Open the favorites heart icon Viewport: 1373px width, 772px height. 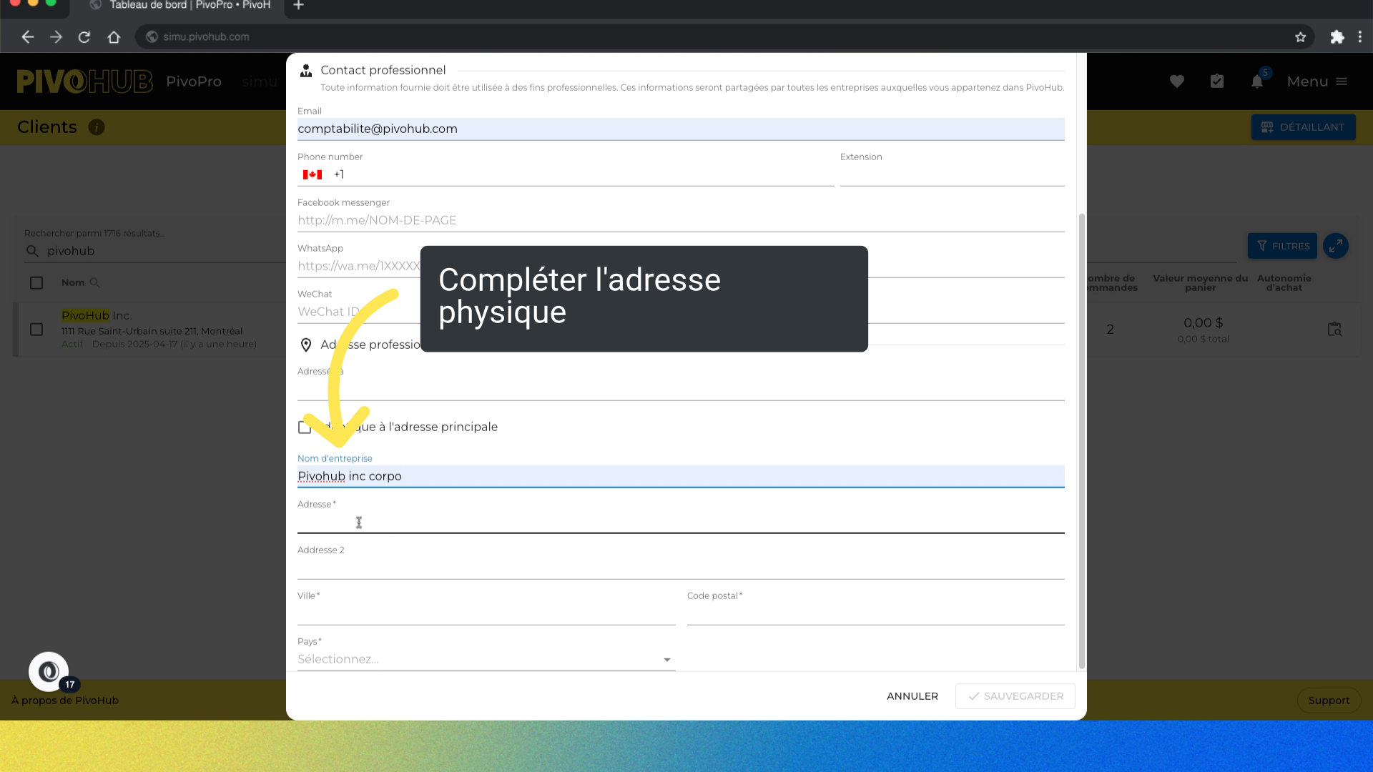(x=1177, y=81)
